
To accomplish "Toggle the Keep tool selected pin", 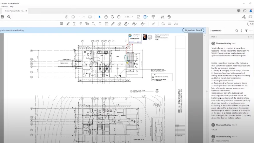I will [x=153, y=24].
